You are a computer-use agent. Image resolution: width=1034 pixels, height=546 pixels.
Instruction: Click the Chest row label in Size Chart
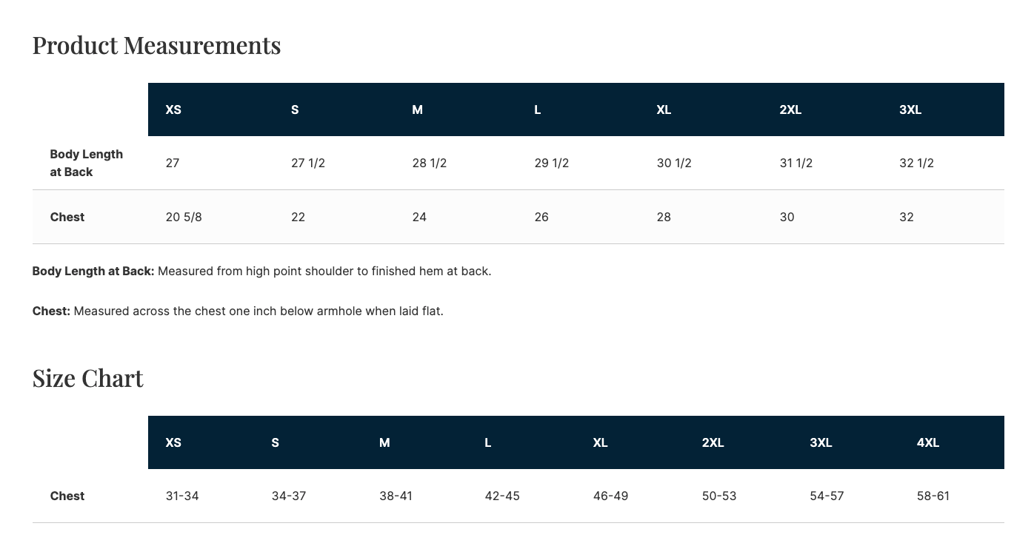click(67, 496)
